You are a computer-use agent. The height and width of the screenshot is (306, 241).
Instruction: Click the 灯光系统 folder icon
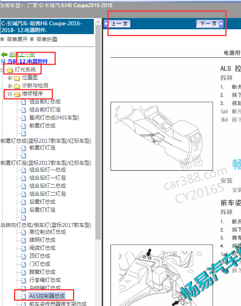coord(10,70)
